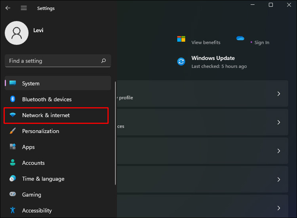The height and width of the screenshot is (218, 297).
Task: Click the Windows Update sync icon
Action: [x=181, y=61]
